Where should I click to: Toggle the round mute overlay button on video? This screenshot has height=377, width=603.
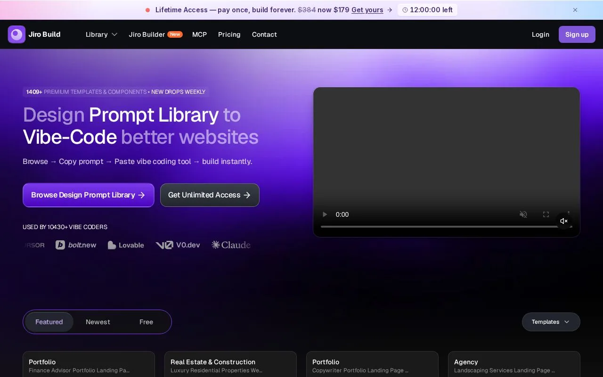pyautogui.click(x=564, y=221)
